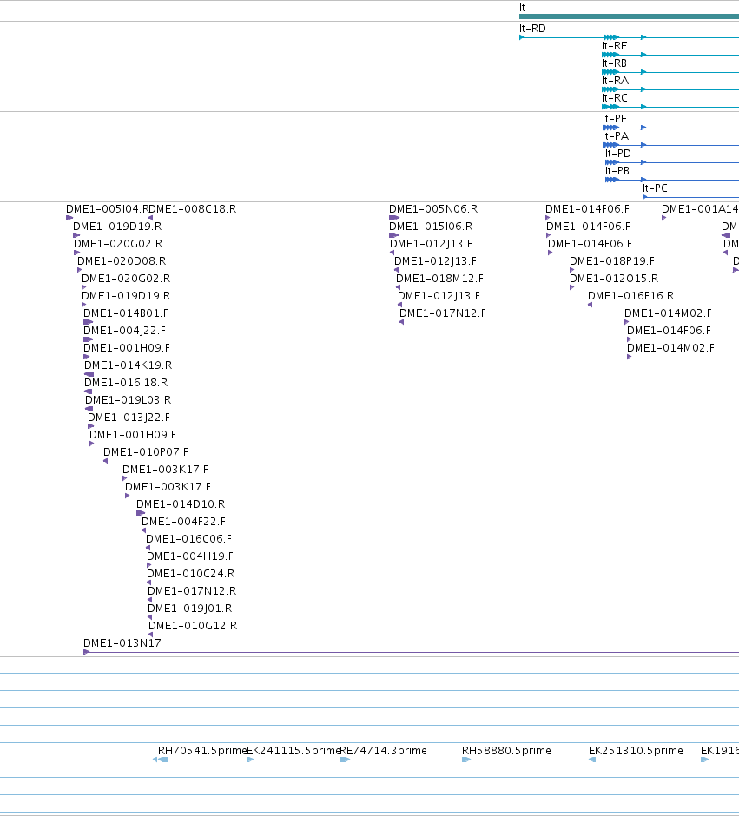This screenshot has height=816, width=739.
Task: Click the EK251310.5prime EST label
Action: [636, 750]
